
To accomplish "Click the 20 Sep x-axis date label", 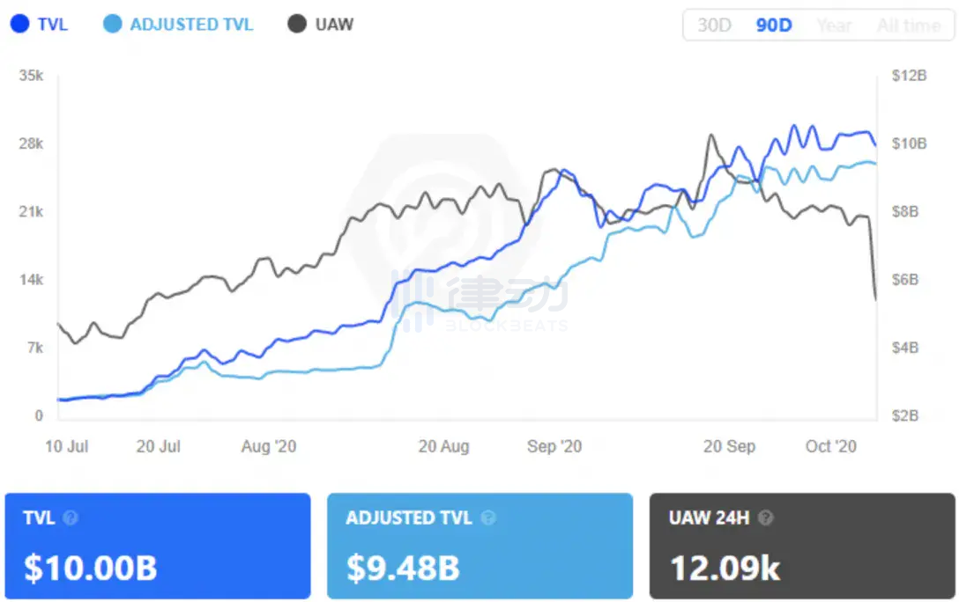I will pyautogui.click(x=729, y=447).
